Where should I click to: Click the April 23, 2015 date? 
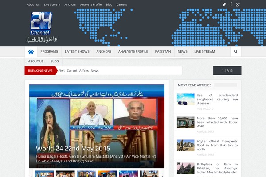[x=205, y=131]
